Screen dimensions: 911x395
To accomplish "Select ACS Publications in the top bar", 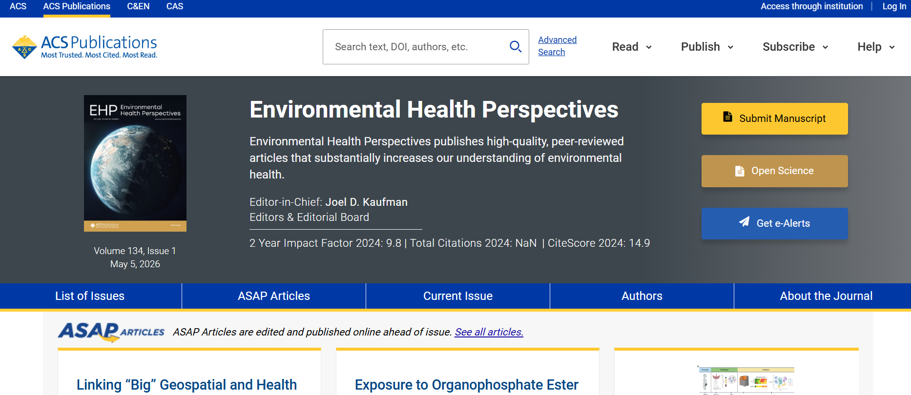I will click(x=77, y=6).
